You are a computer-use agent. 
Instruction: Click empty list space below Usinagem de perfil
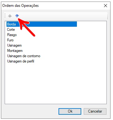(56, 83)
